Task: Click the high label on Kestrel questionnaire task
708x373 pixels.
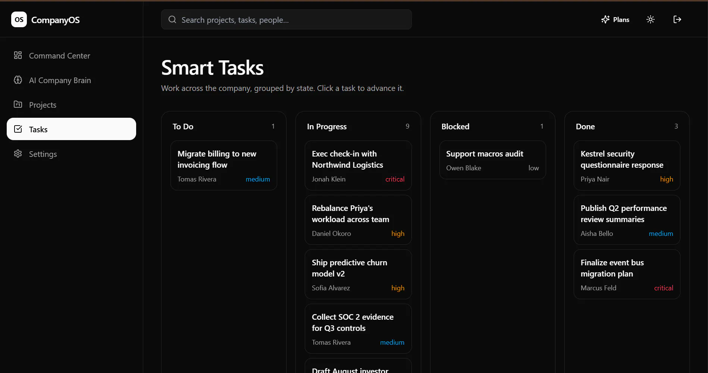Action: 667,179
